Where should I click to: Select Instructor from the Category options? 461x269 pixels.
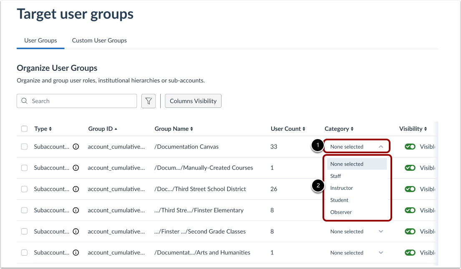click(342, 188)
